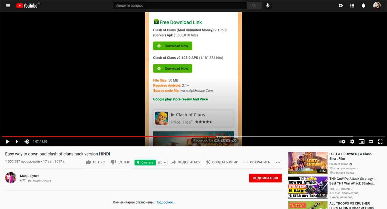Screen dimensions: 387x209
Task: Open Clash of Clans channel under video
Action: [339, 164]
